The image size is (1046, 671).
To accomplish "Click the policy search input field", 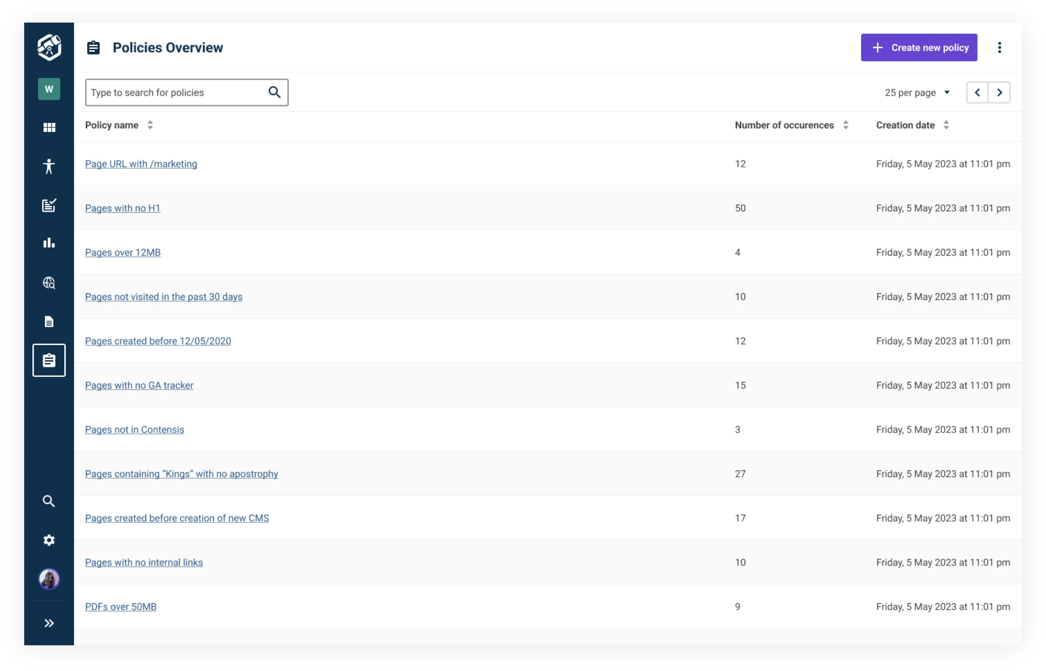I will click(x=175, y=92).
